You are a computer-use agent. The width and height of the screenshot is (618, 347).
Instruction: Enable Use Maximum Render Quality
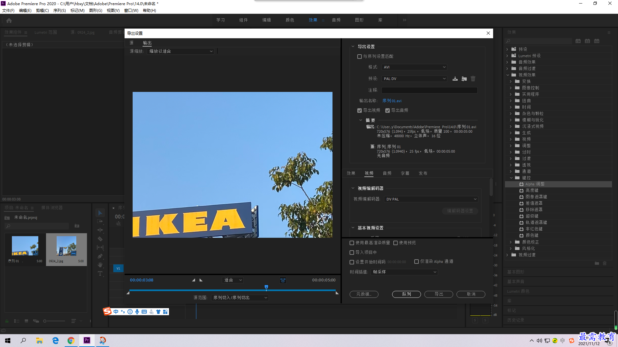click(x=352, y=243)
